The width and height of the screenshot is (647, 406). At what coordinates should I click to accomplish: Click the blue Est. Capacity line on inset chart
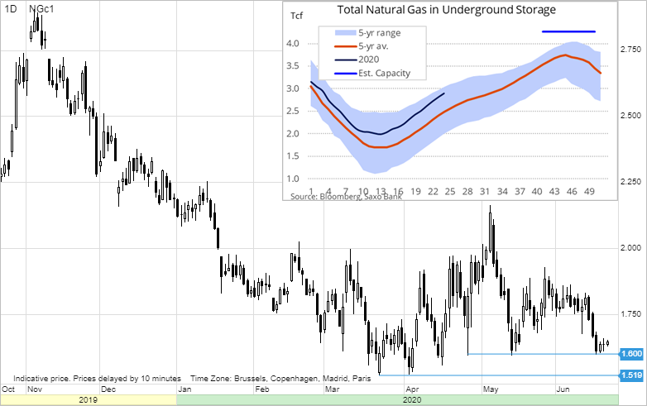pos(568,31)
